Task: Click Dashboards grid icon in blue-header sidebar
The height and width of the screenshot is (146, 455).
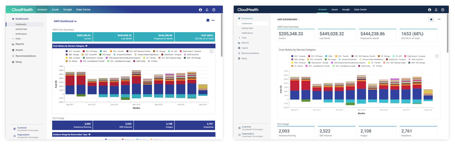Action: (13, 19)
